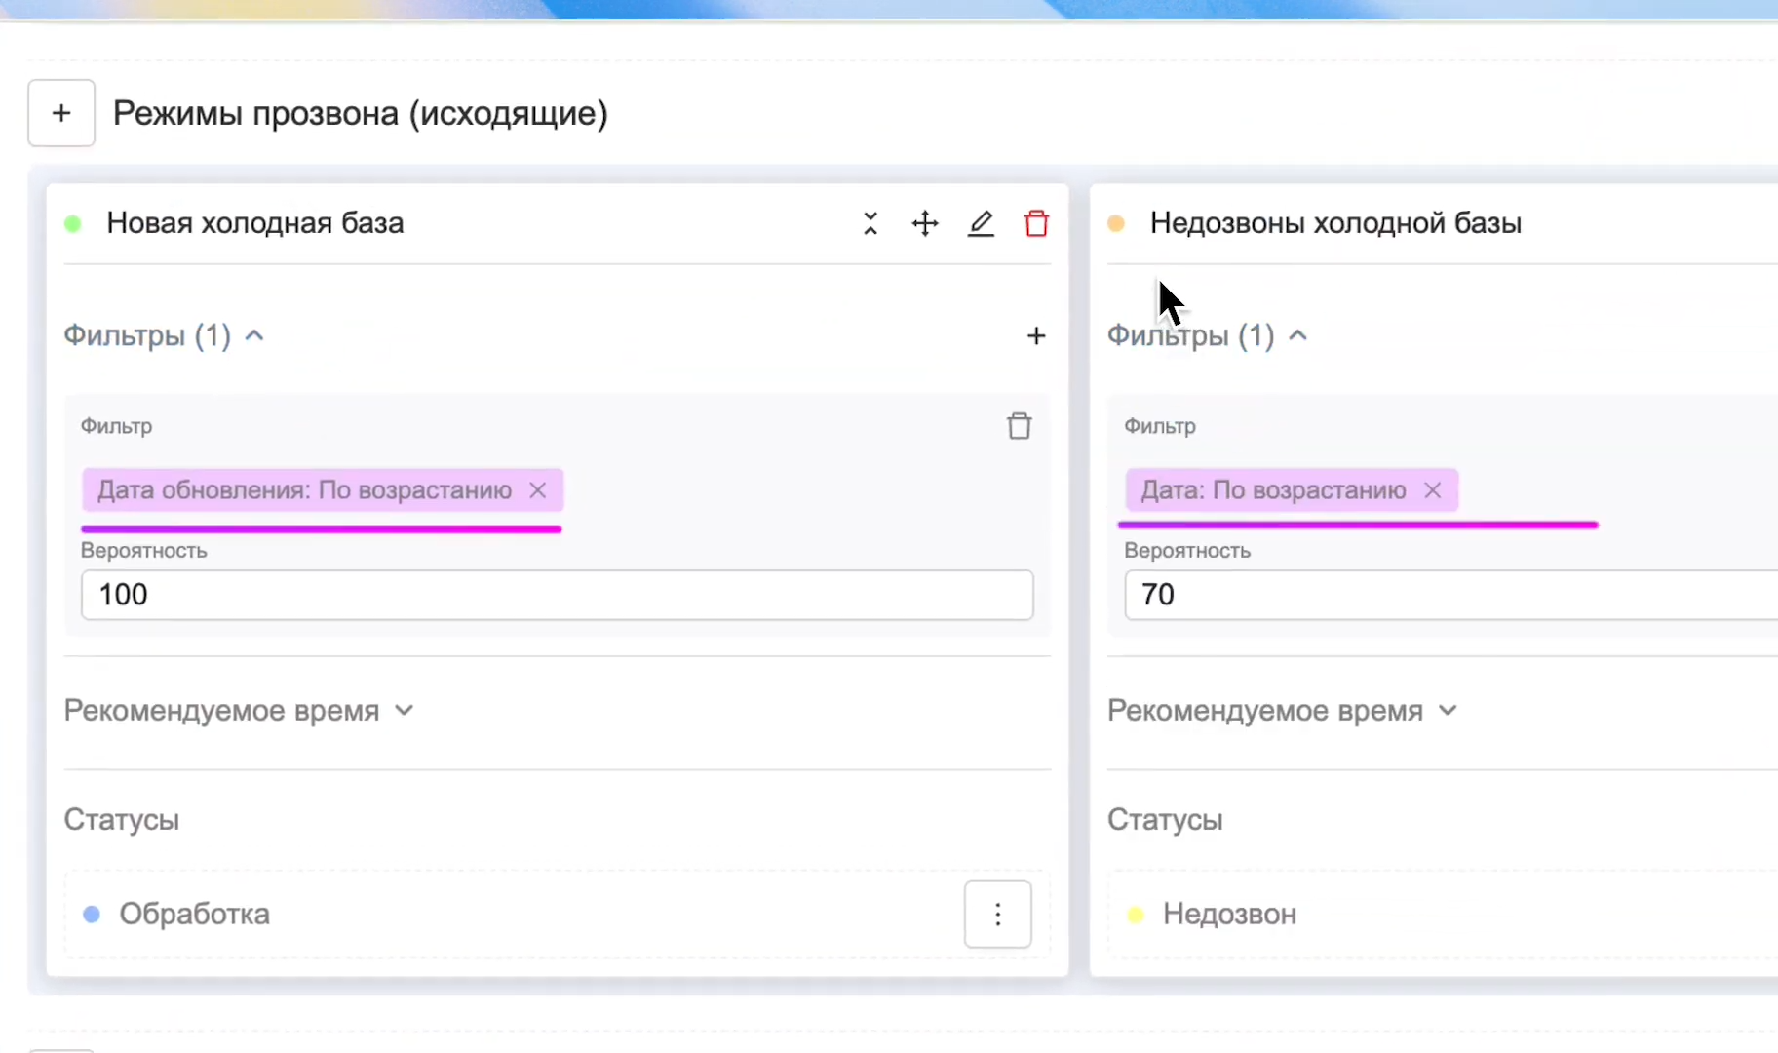Click the orange dot beside Недозвоны холодной базы
The image size is (1778, 1053).
click(1116, 224)
